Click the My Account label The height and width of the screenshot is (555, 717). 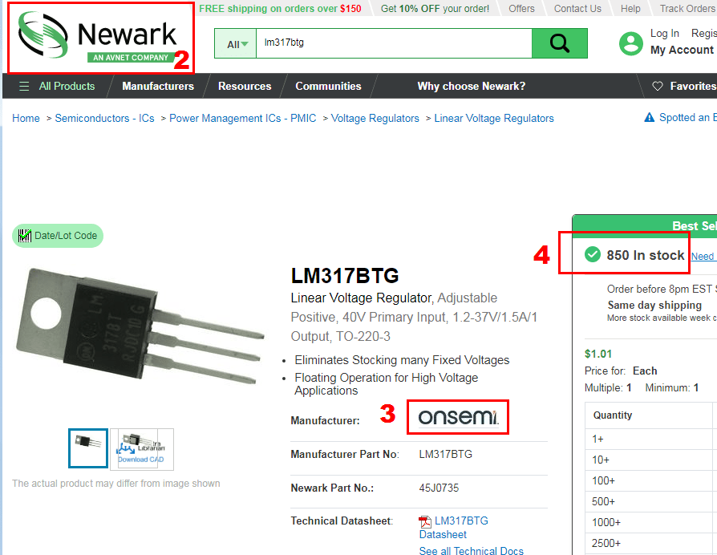682,50
